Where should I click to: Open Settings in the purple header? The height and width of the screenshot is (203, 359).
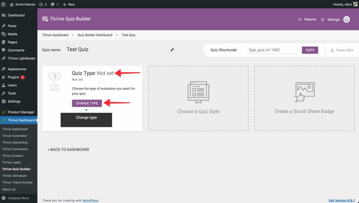coord(330,20)
